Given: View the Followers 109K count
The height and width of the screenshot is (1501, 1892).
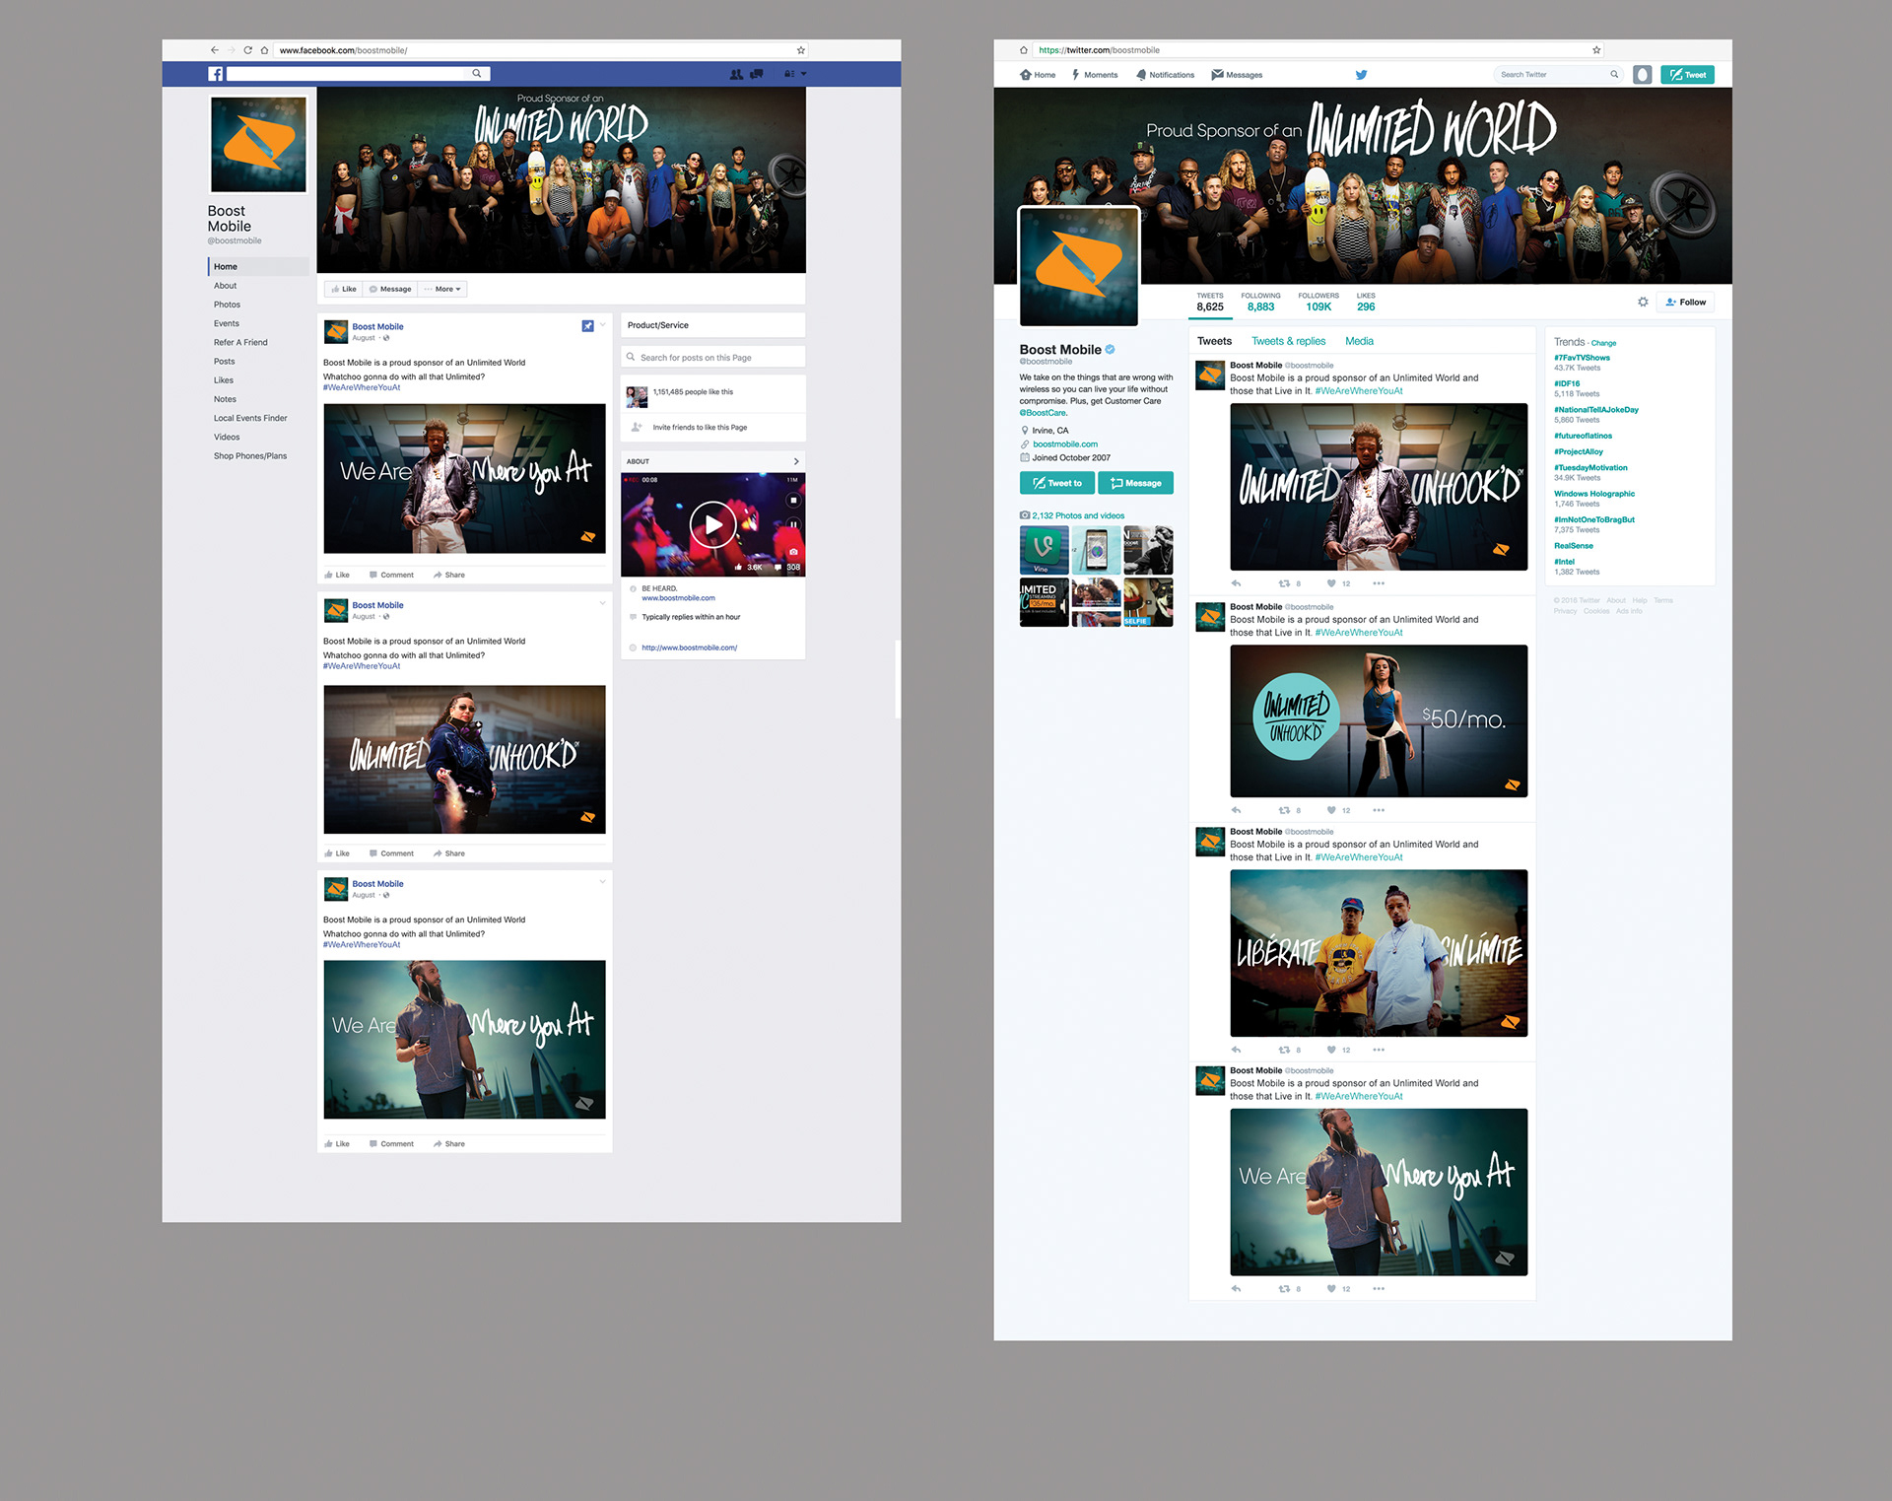Looking at the screenshot, I should pos(1318,302).
